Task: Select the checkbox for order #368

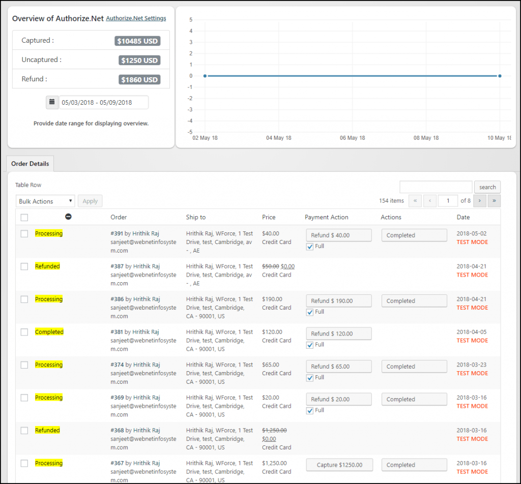Action: tap(24, 431)
